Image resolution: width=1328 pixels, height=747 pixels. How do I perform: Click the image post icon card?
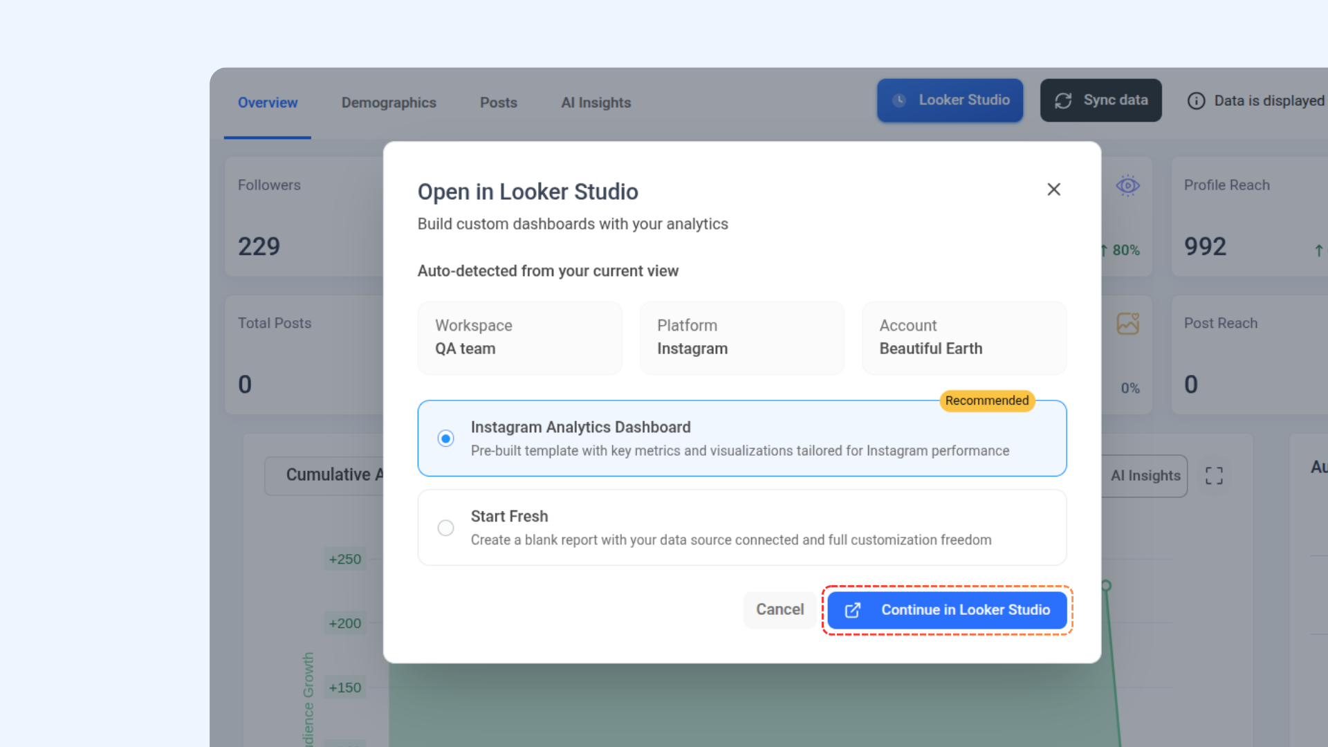tap(1127, 324)
